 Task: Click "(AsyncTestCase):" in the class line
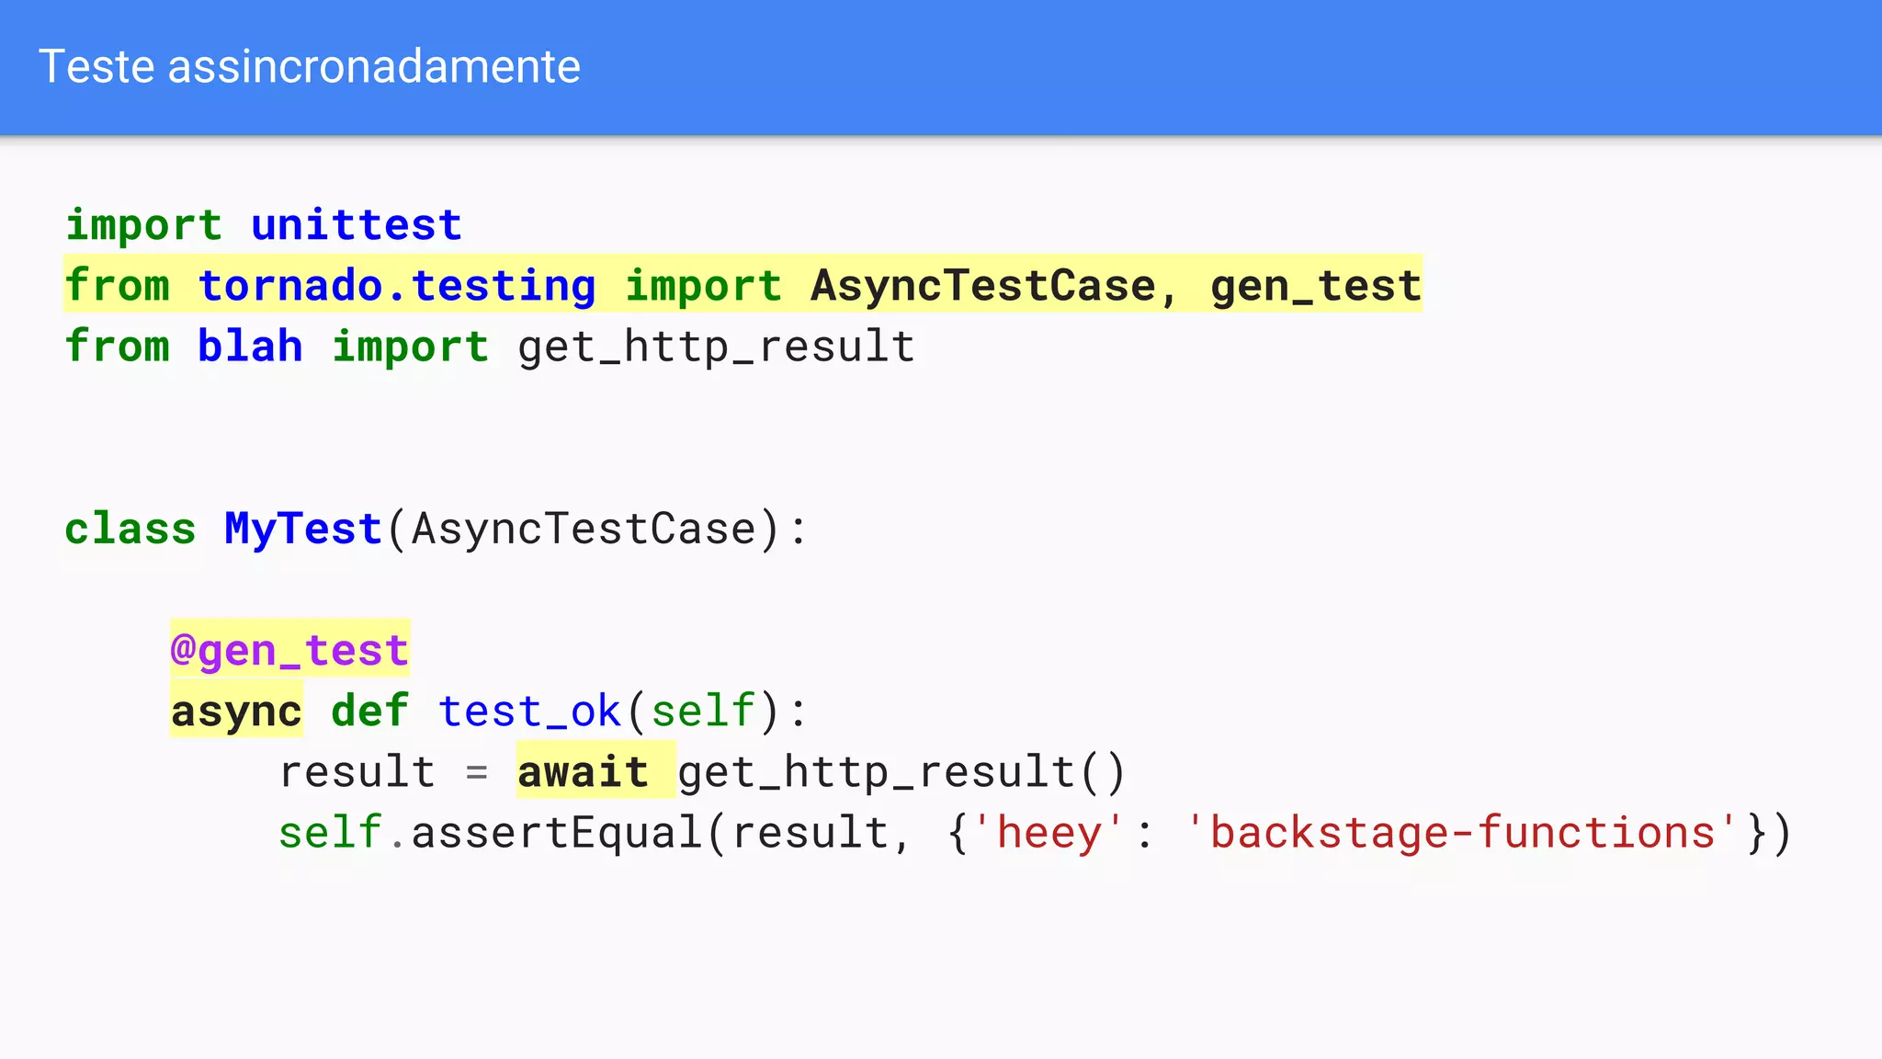[x=597, y=529]
